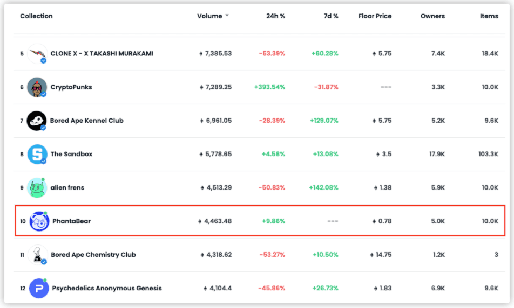Image resolution: width=514 pixels, height=308 pixels.
Task: Click the +142.08% 7d change
Action: pos(323,188)
